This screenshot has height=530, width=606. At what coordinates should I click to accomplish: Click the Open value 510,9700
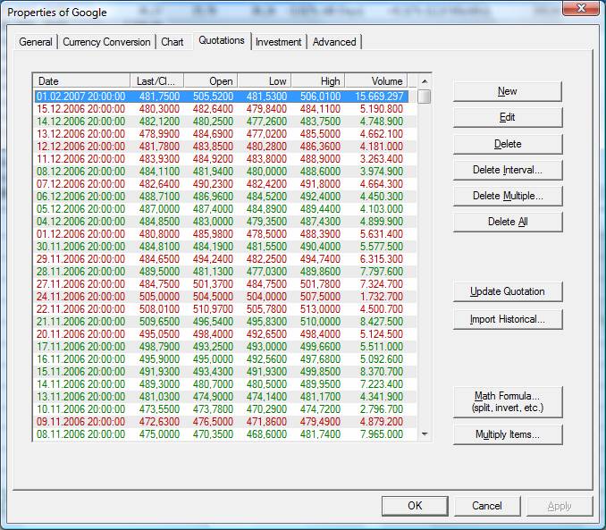point(213,309)
